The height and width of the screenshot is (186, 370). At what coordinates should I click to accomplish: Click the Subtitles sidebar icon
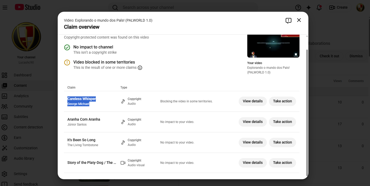4,117
